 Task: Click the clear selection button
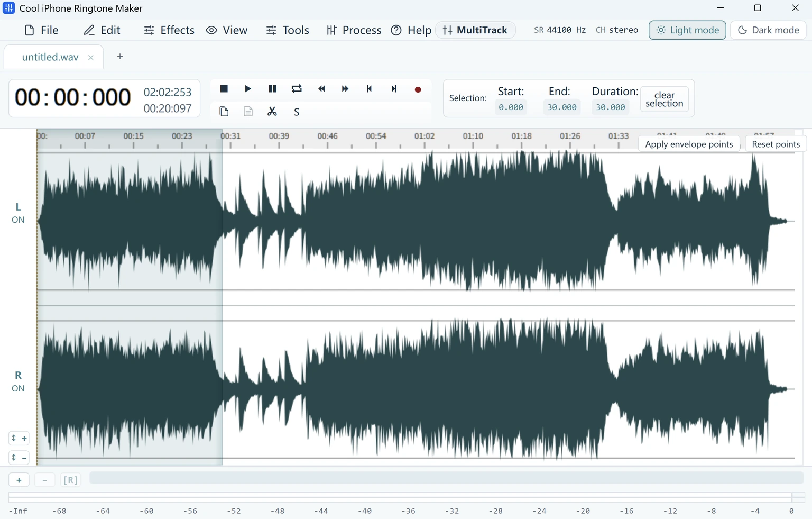click(x=665, y=99)
